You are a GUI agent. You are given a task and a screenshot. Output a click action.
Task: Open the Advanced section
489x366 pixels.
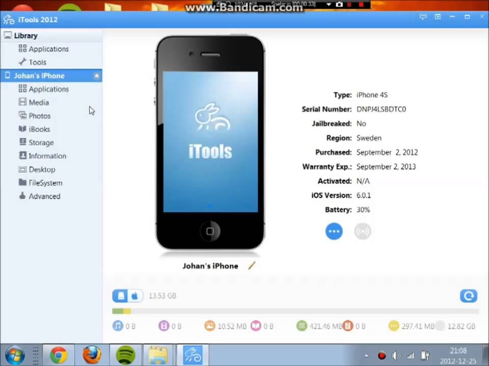pos(39,196)
